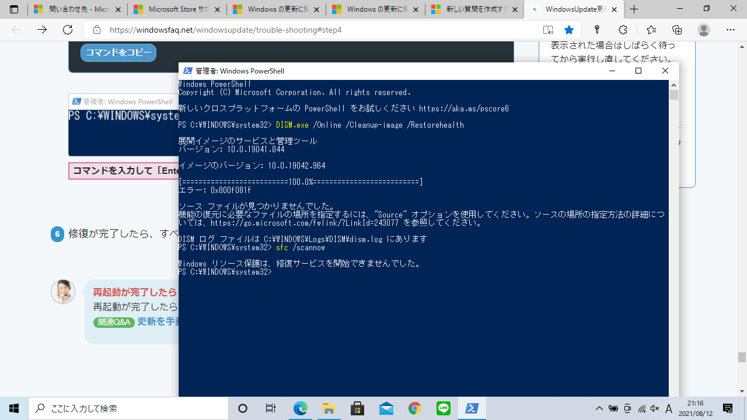Open Mail from the taskbar
This screenshot has height=420, width=747.
point(386,408)
